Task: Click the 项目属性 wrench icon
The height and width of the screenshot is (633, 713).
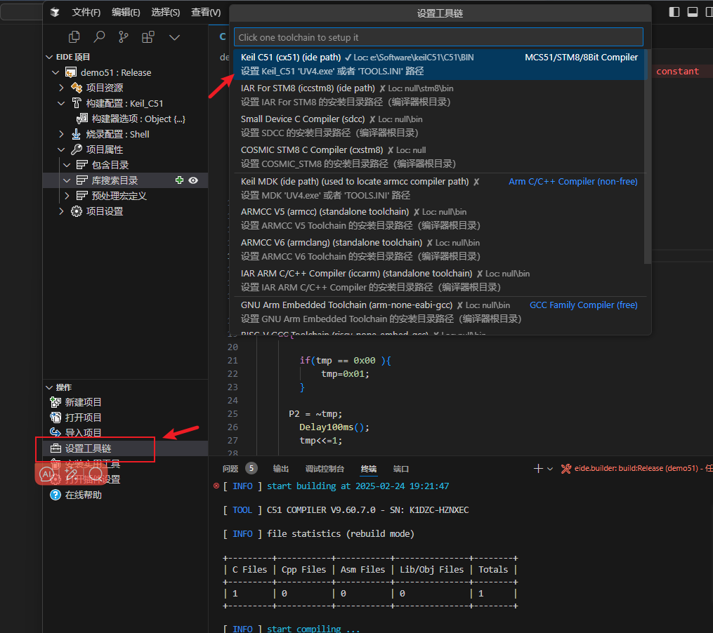Action: click(77, 149)
